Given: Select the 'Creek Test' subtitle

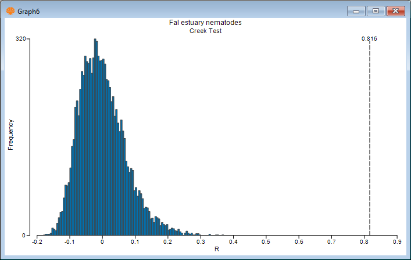Looking at the screenshot, I should coord(205,31).
